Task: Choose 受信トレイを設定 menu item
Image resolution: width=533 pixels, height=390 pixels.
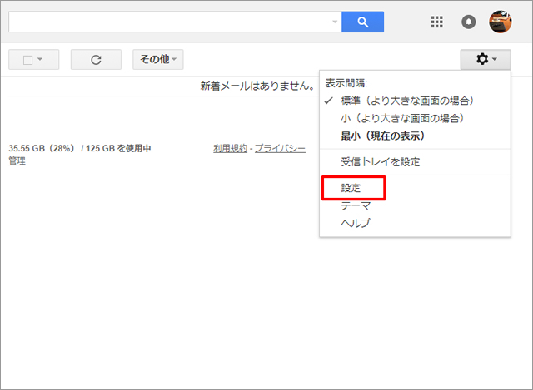Action: 415,162
